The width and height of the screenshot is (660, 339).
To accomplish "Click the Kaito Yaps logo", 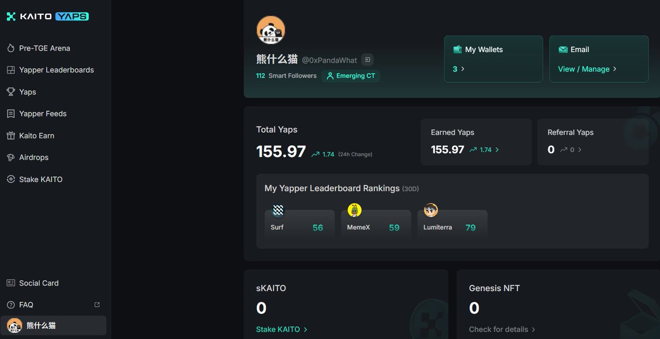I will pos(47,16).
